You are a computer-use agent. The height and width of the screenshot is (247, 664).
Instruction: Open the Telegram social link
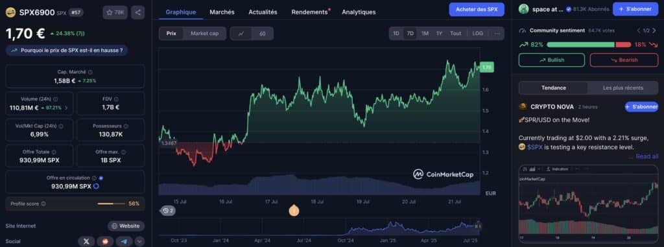124,241
